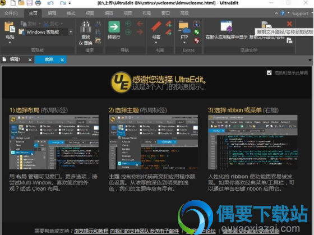Open the email support team link
Viewport: 314px width, 235px height.
[145, 231]
